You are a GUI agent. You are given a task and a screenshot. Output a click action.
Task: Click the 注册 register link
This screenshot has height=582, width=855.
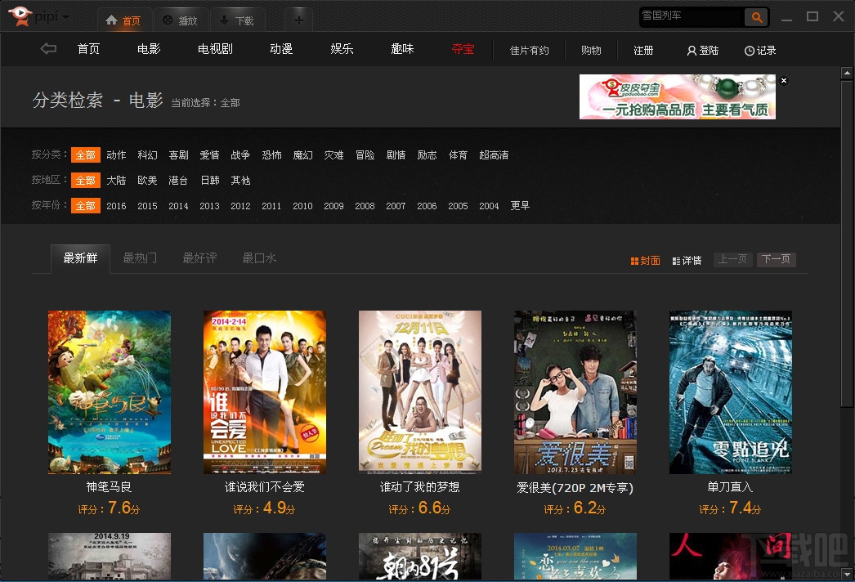pyautogui.click(x=643, y=50)
